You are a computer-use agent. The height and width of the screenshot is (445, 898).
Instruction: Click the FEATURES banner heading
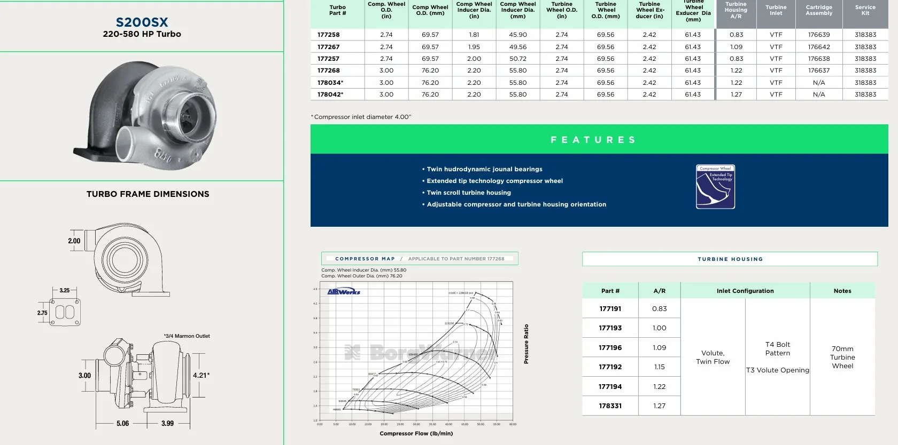point(593,140)
